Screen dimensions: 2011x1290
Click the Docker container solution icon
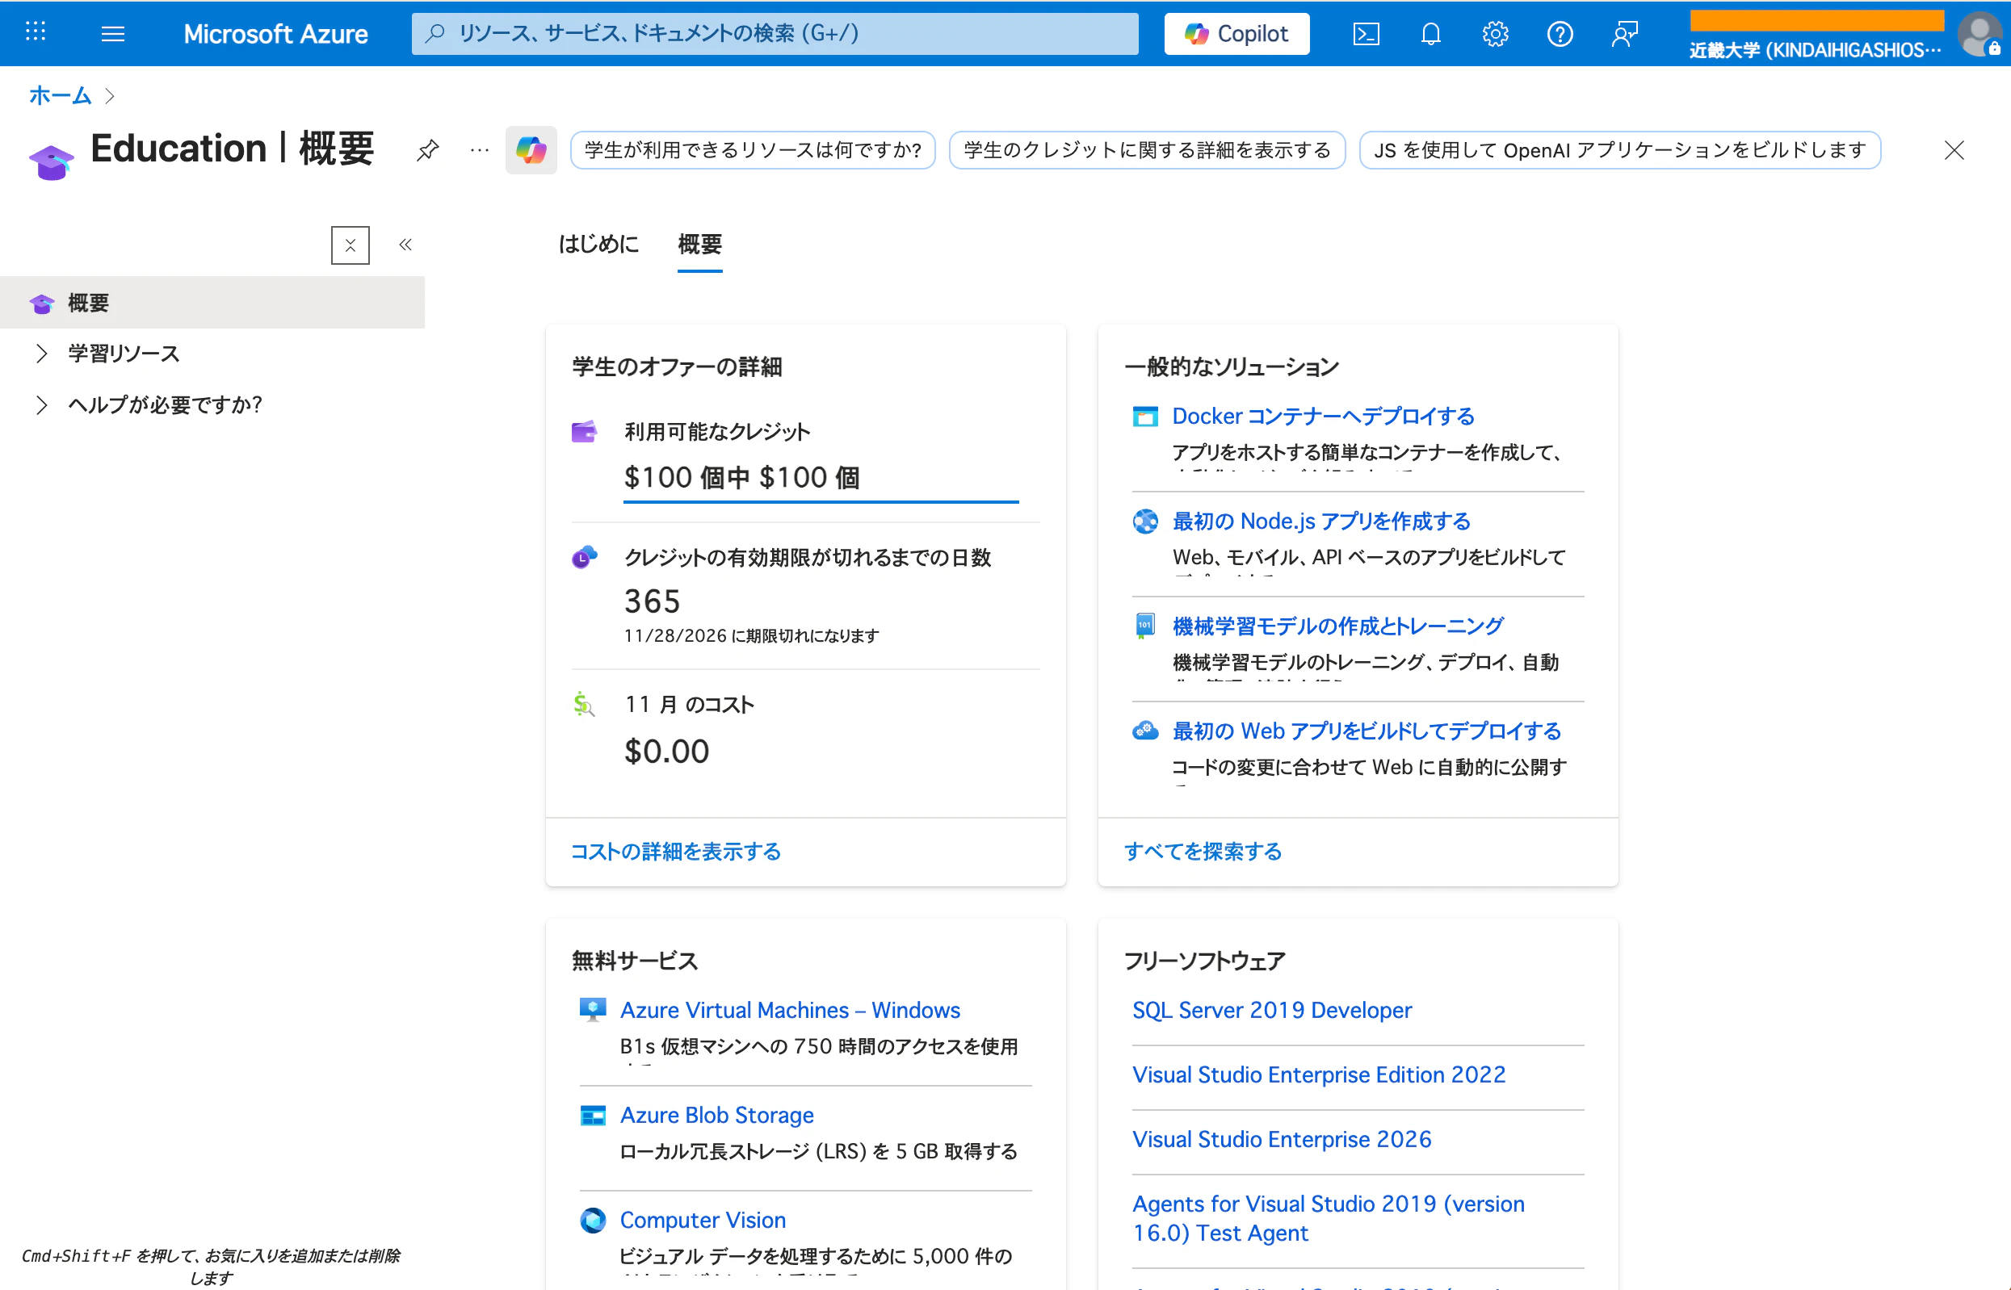pos(1144,417)
